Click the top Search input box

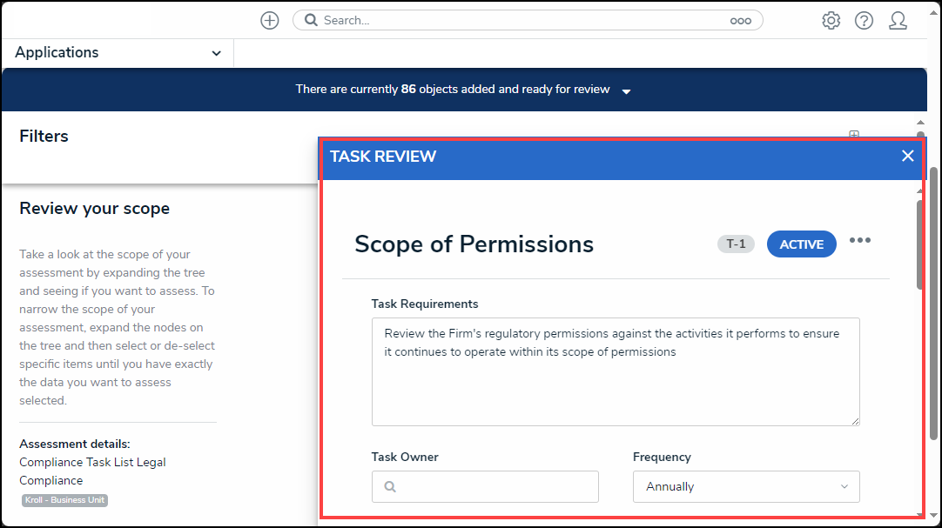click(x=522, y=21)
